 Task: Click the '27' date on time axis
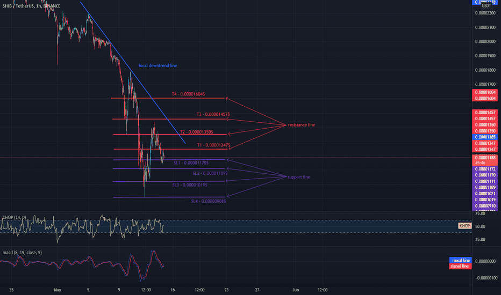257,290
